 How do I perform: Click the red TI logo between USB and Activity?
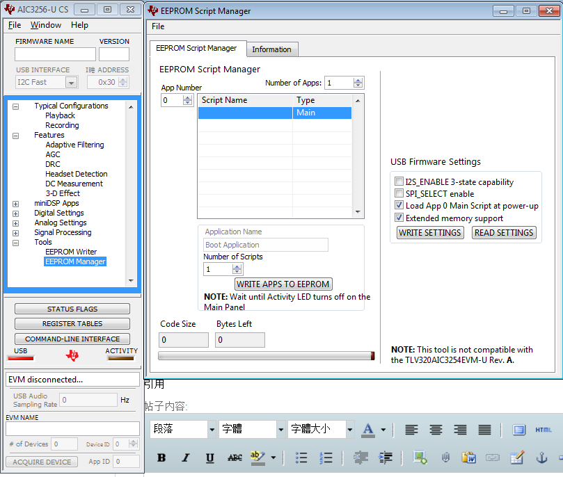72,355
